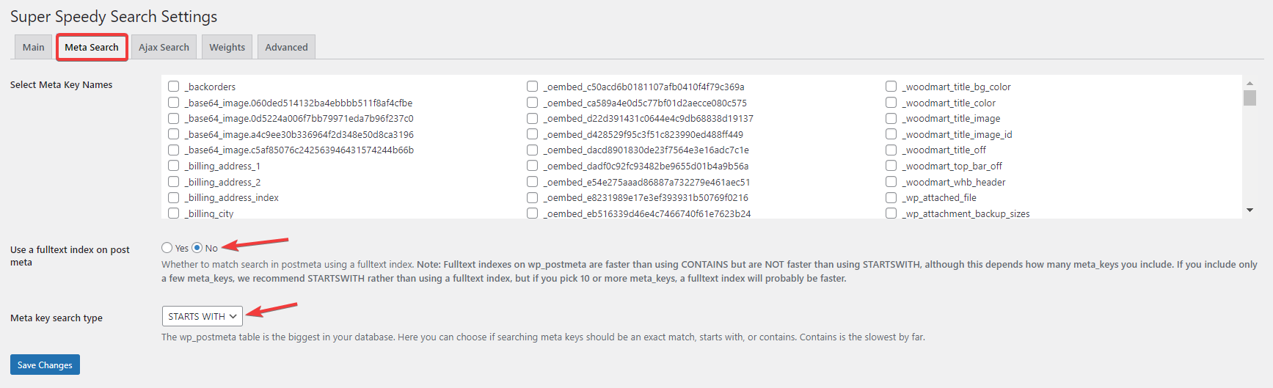Check the _woodmart_title_bg_color option
This screenshot has height=388, width=1273.
[x=891, y=87]
